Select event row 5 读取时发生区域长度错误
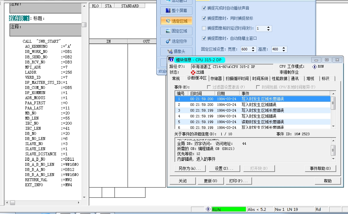 (x=253, y=122)
